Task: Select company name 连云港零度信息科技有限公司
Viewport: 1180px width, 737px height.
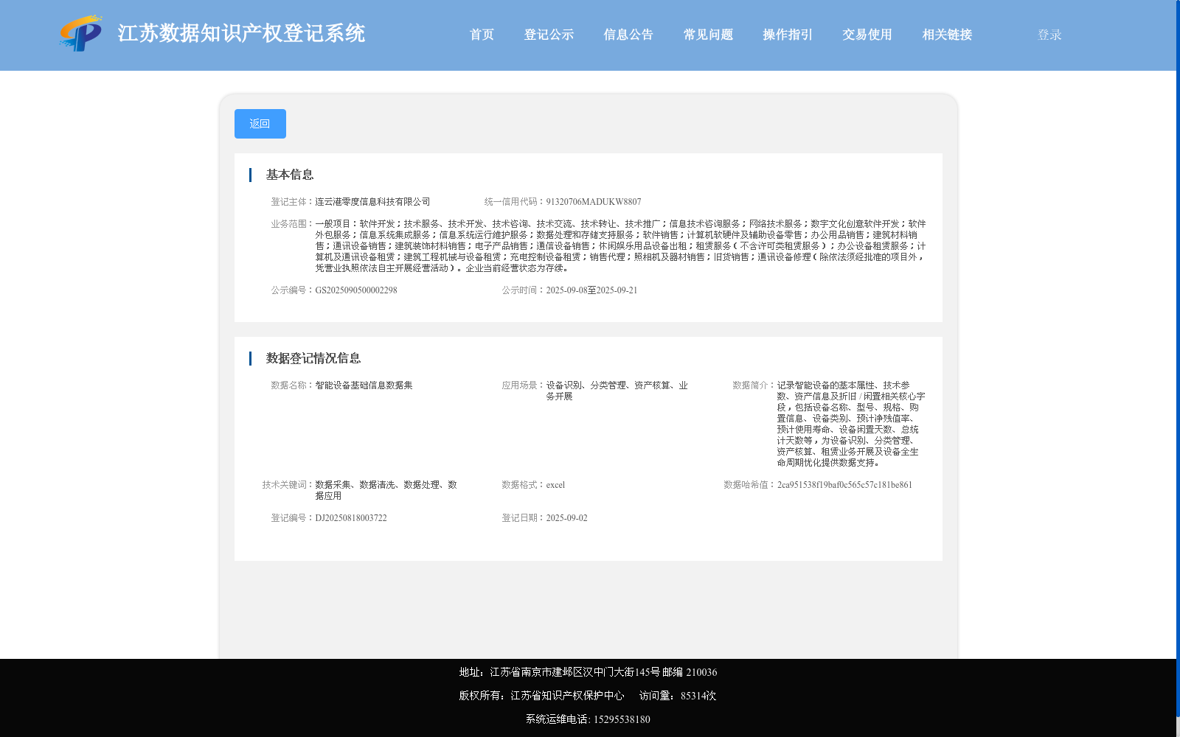Action: (372, 202)
